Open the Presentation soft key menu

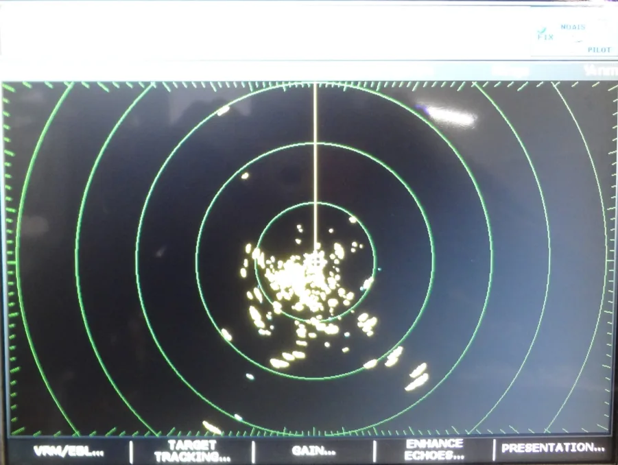pyautogui.click(x=553, y=448)
